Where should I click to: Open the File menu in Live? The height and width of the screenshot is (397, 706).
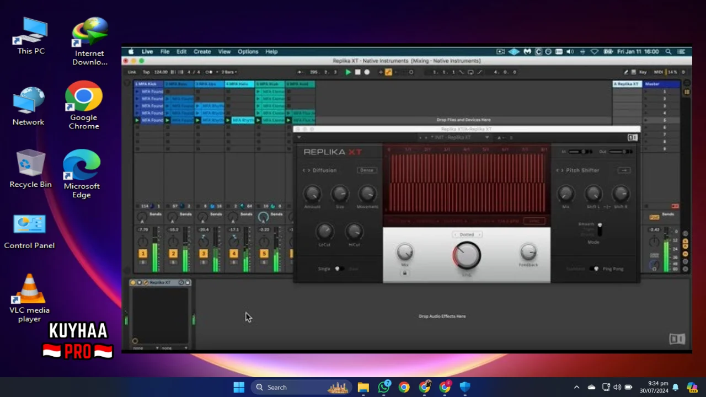tap(165, 51)
